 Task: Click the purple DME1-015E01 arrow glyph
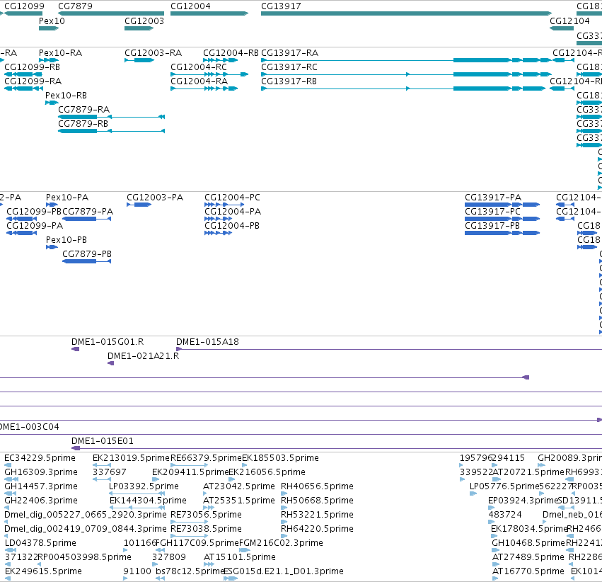76,448
